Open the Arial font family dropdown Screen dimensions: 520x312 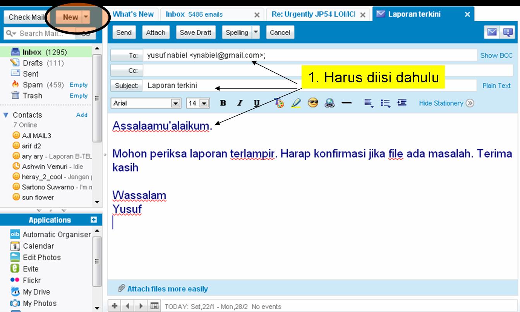pos(177,103)
